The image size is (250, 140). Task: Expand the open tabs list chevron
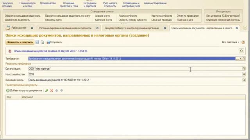245,28
